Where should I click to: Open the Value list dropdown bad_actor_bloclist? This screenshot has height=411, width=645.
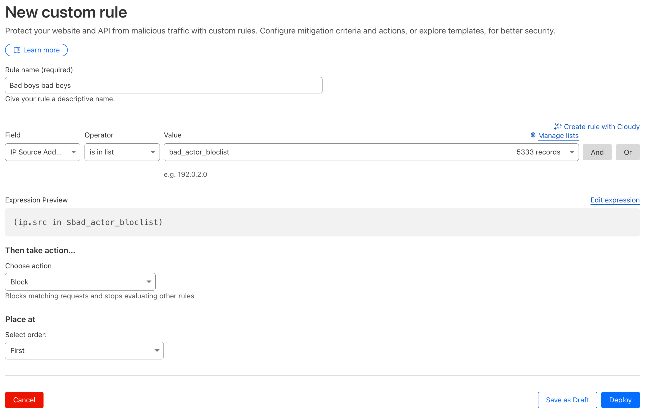[x=371, y=152]
